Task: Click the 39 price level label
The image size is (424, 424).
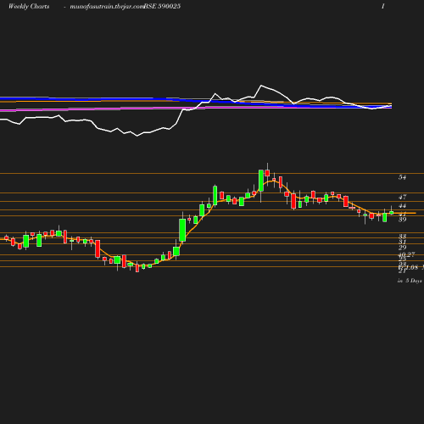Action: [402, 220]
